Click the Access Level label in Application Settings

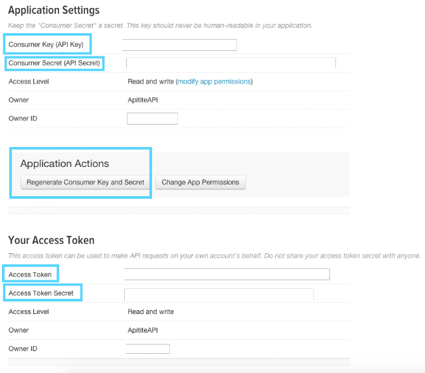(x=29, y=81)
